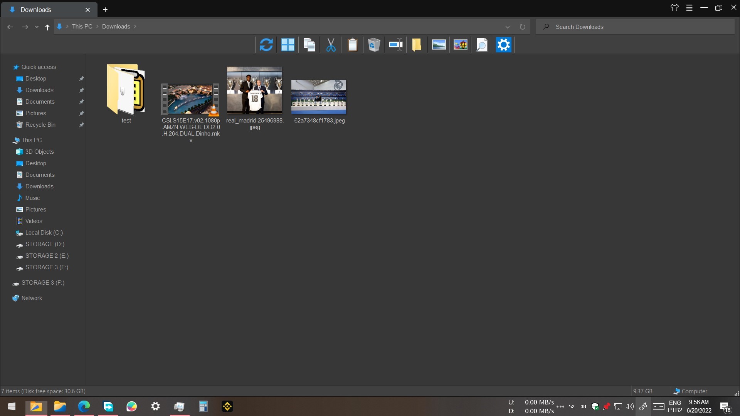Select the real_madrid-25496988.jpeg thumbnail
This screenshot has height=416, width=740.
(254, 91)
